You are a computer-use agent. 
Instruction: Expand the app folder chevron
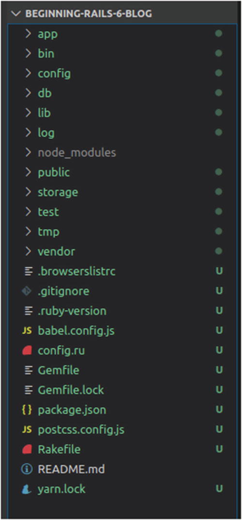click(29, 33)
